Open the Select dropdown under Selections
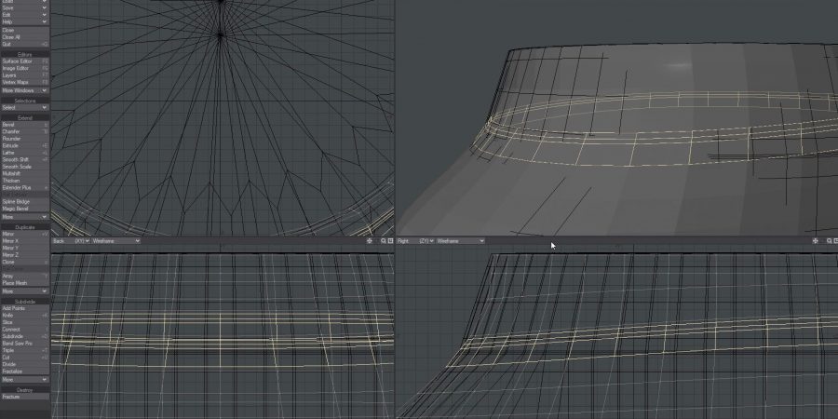Image resolution: width=838 pixels, height=419 pixels. point(24,107)
